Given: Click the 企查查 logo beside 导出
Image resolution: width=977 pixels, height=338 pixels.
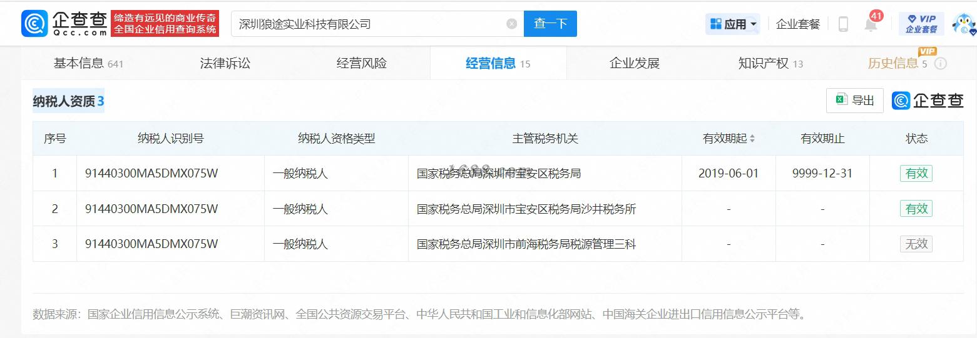Looking at the screenshot, I should tap(928, 100).
